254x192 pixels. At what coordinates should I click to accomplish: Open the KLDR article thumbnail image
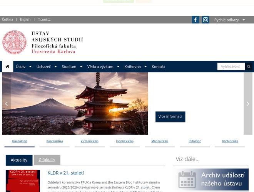[x=23, y=181]
